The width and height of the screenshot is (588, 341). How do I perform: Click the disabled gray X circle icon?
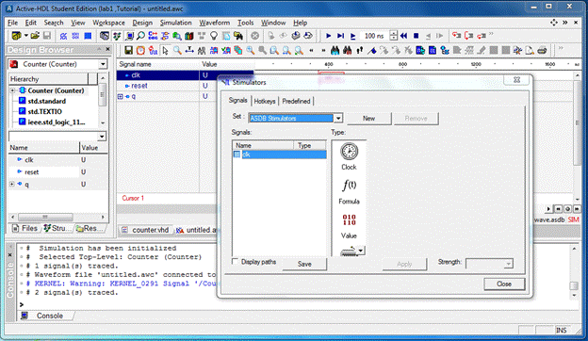click(x=255, y=36)
